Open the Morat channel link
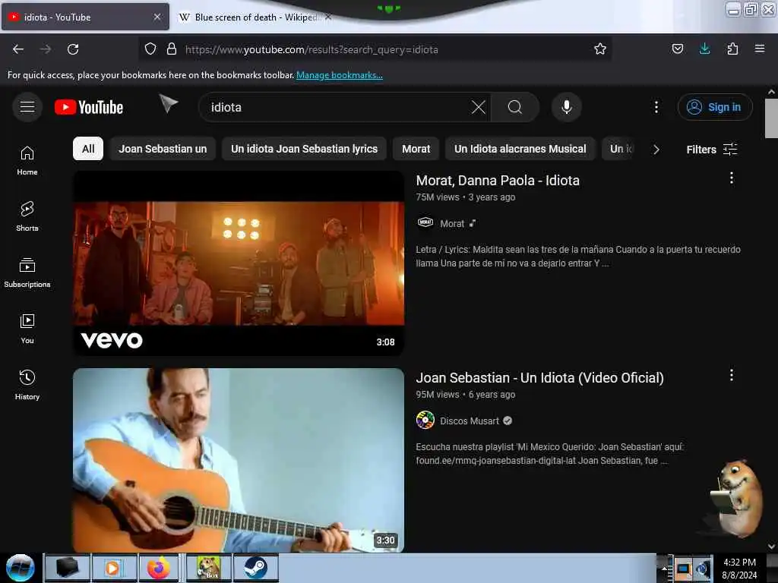The height and width of the screenshot is (583, 778). (x=452, y=224)
